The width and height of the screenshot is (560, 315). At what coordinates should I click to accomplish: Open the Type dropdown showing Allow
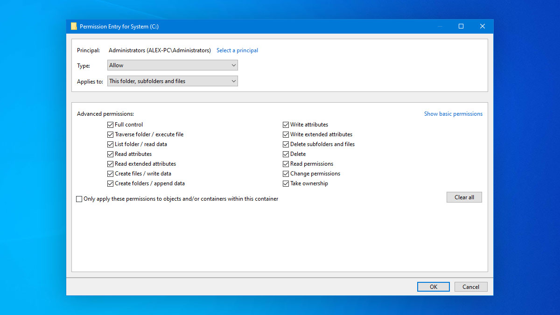[x=173, y=65]
